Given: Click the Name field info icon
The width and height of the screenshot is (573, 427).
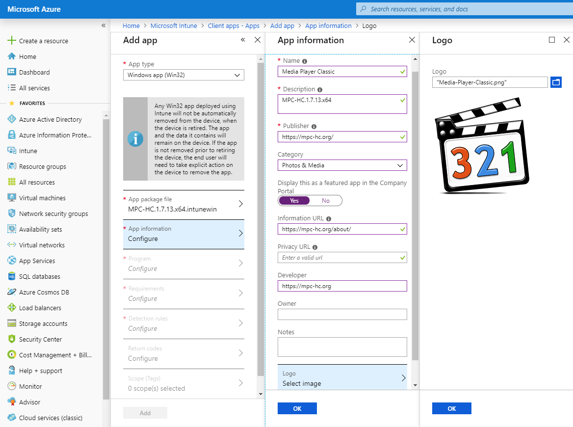Looking at the screenshot, I should click(305, 61).
